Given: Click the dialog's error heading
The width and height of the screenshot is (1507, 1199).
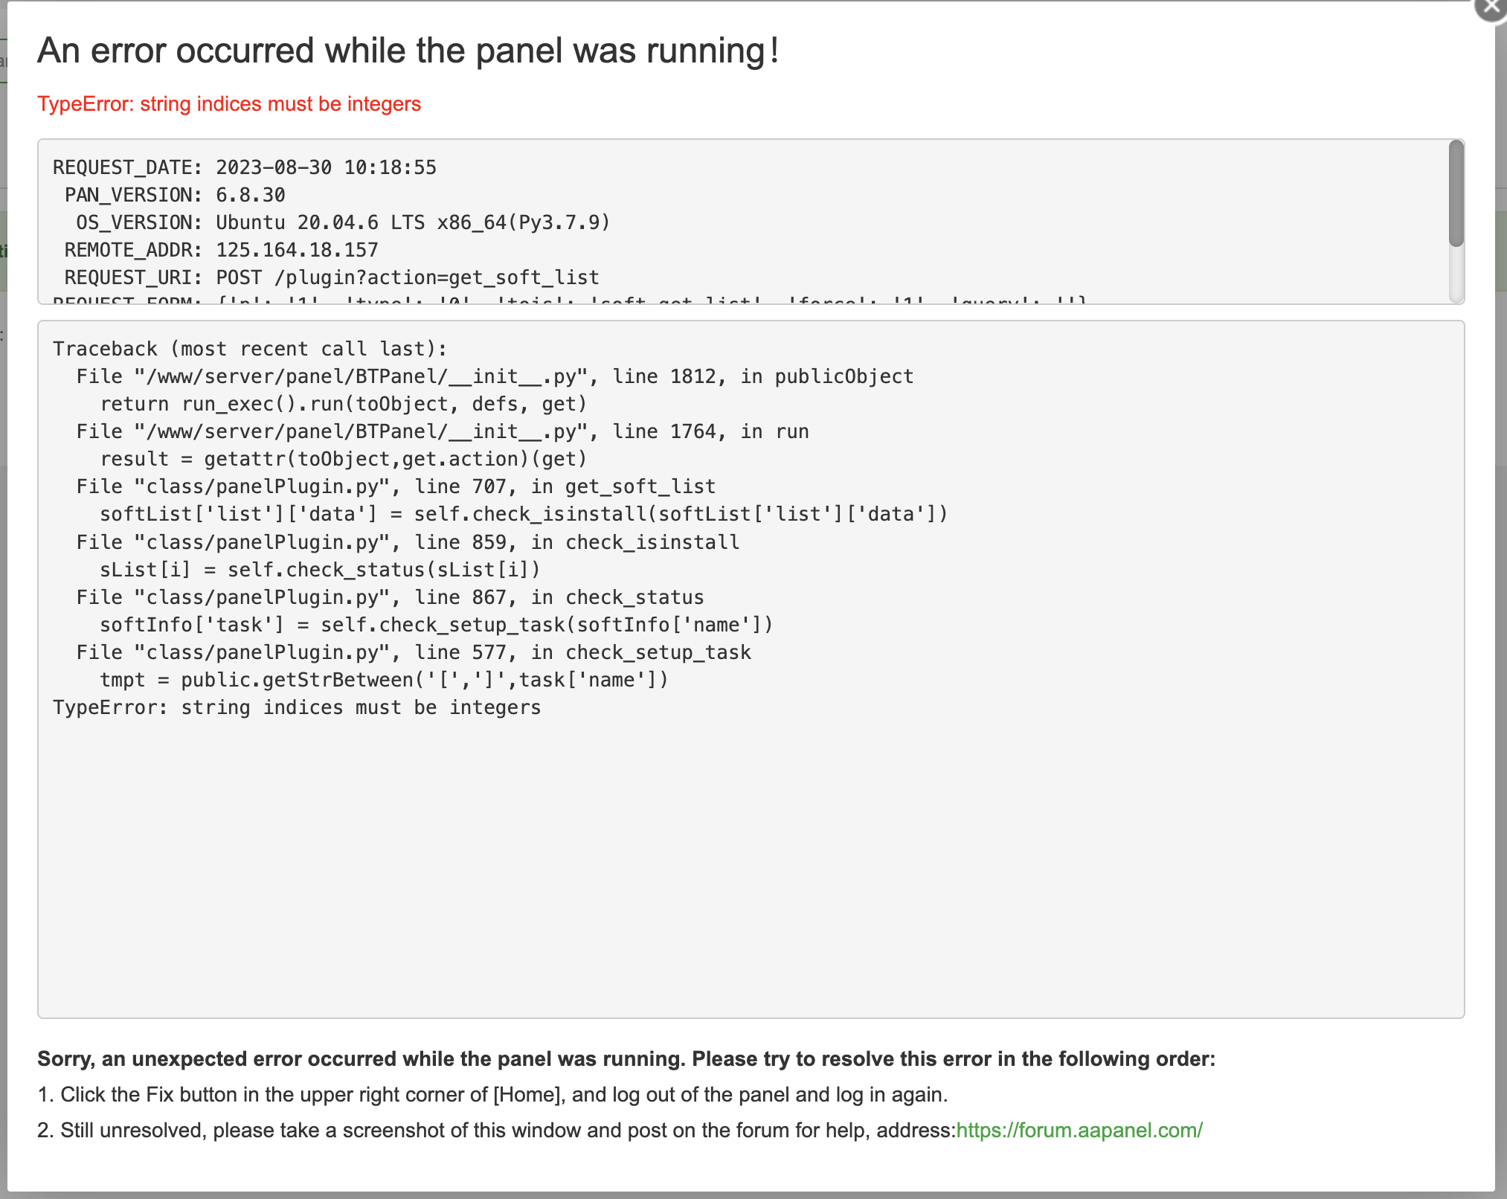Looking at the screenshot, I should coord(408,51).
